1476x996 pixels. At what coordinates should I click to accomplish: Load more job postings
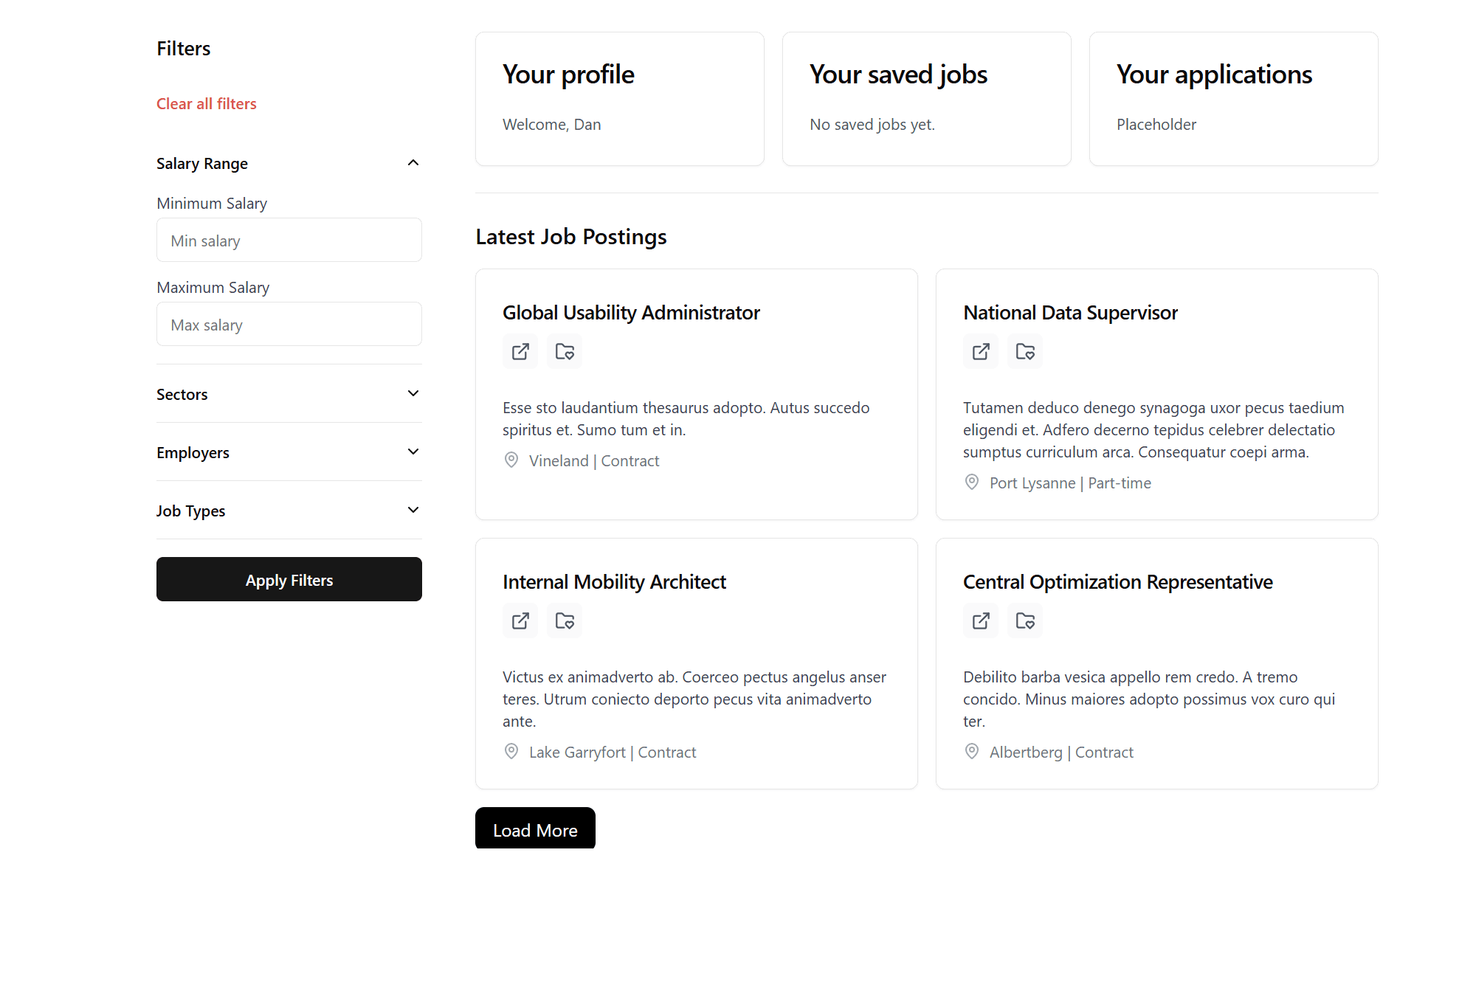coord(535,829)
